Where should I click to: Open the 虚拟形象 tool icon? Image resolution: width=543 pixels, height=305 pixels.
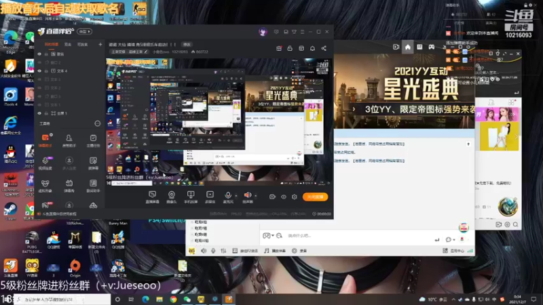45,186
